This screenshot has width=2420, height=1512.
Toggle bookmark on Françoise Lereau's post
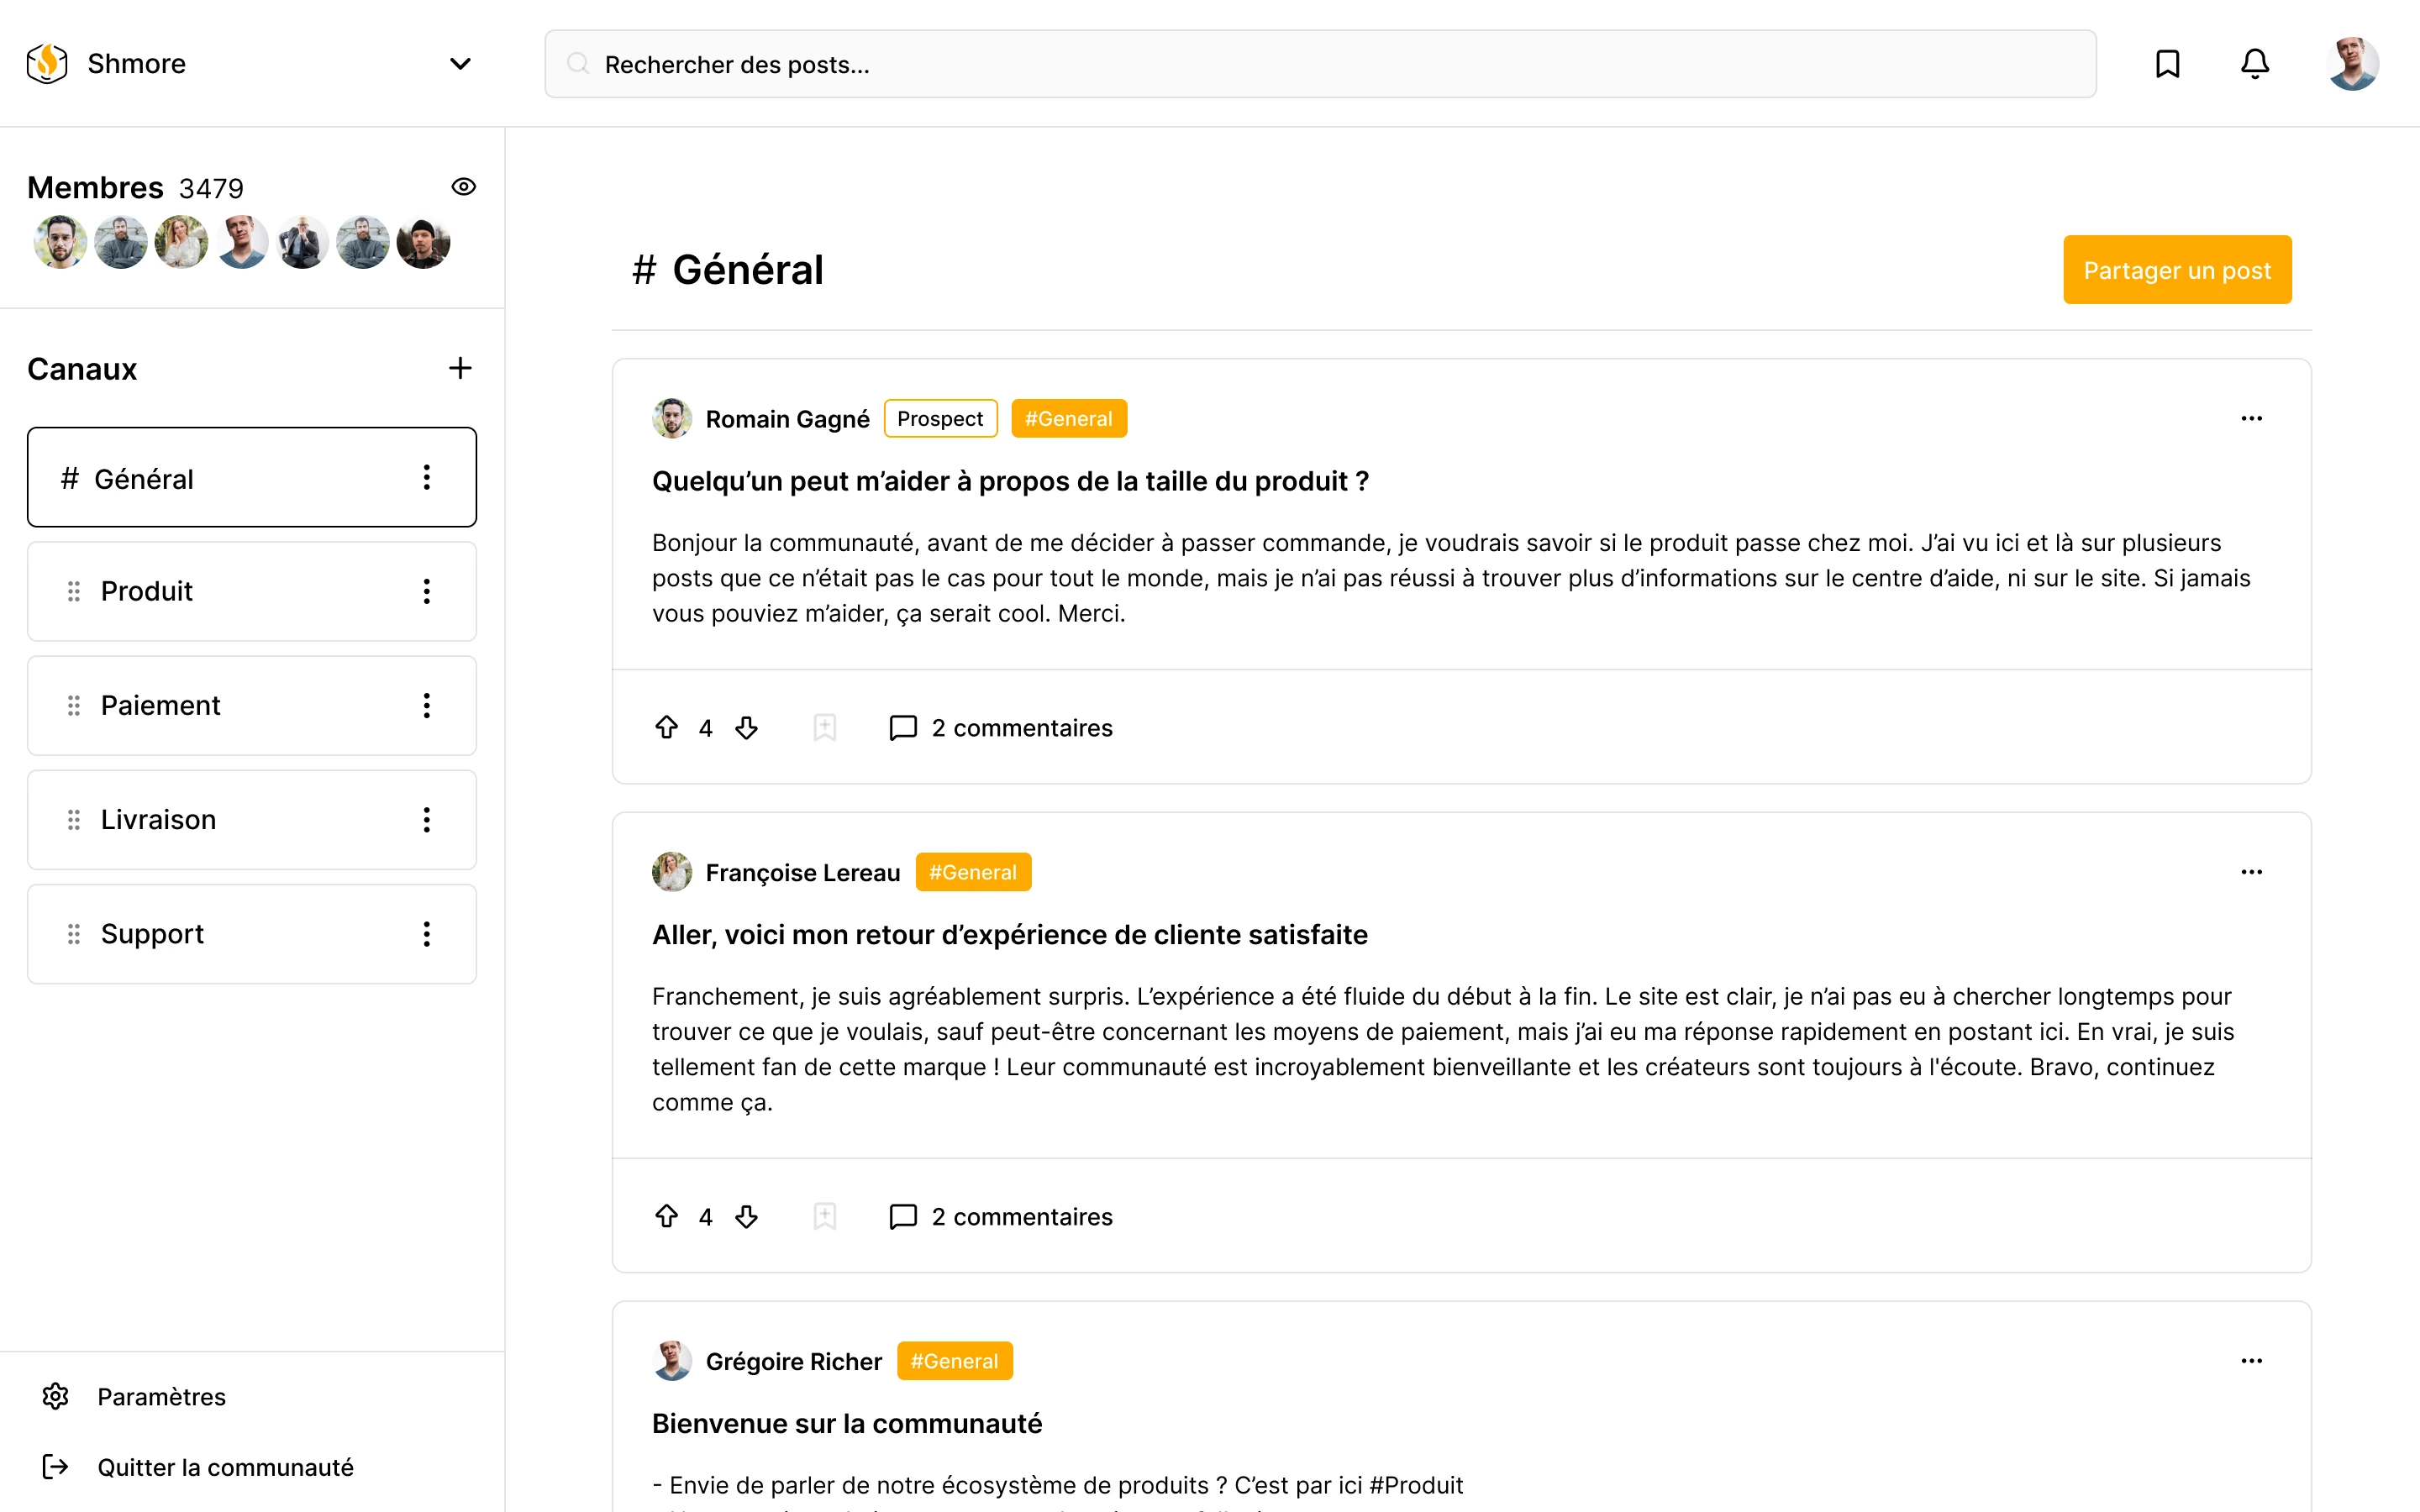[x=824, y=1216]
